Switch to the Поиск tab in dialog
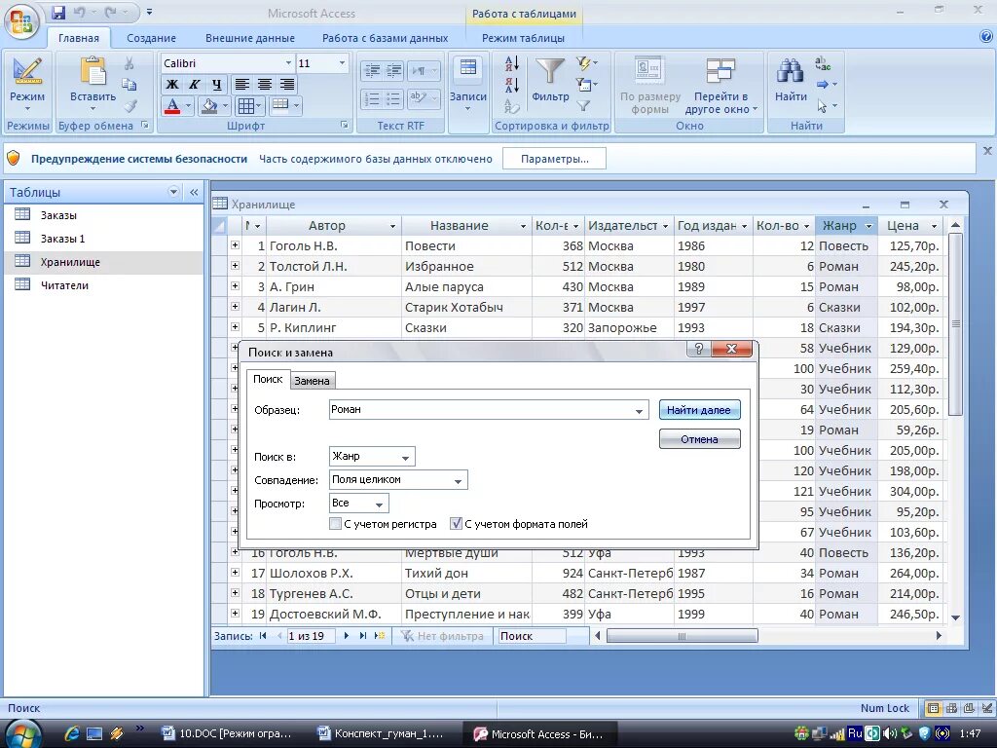 pos(268,379)
